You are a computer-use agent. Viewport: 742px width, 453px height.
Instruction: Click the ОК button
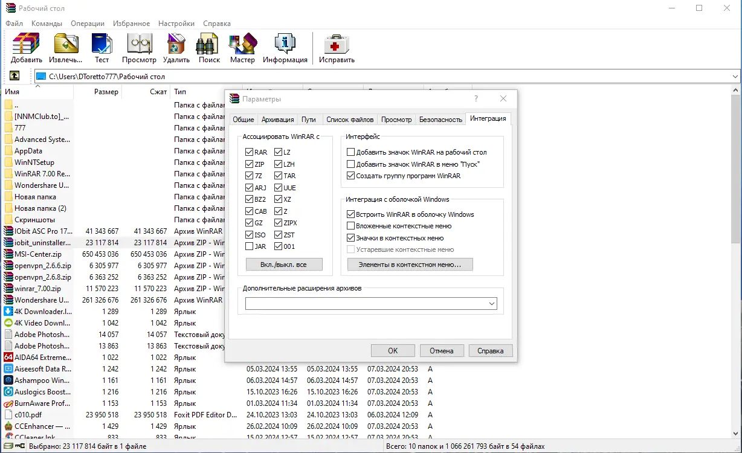[393, 350]
